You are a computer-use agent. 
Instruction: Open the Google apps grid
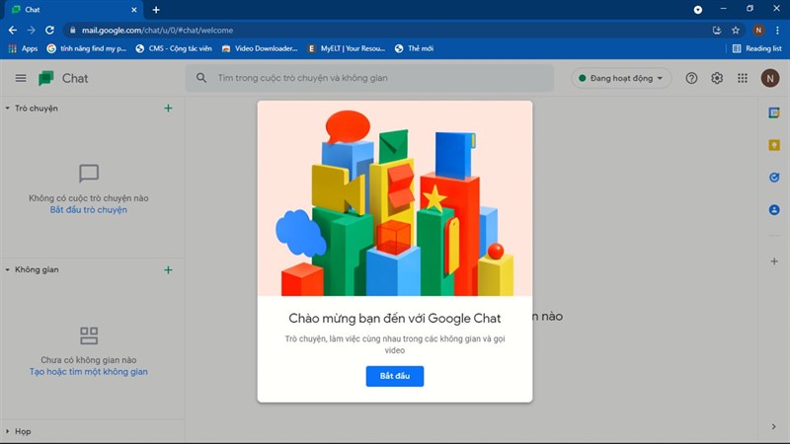pos(743,78)
